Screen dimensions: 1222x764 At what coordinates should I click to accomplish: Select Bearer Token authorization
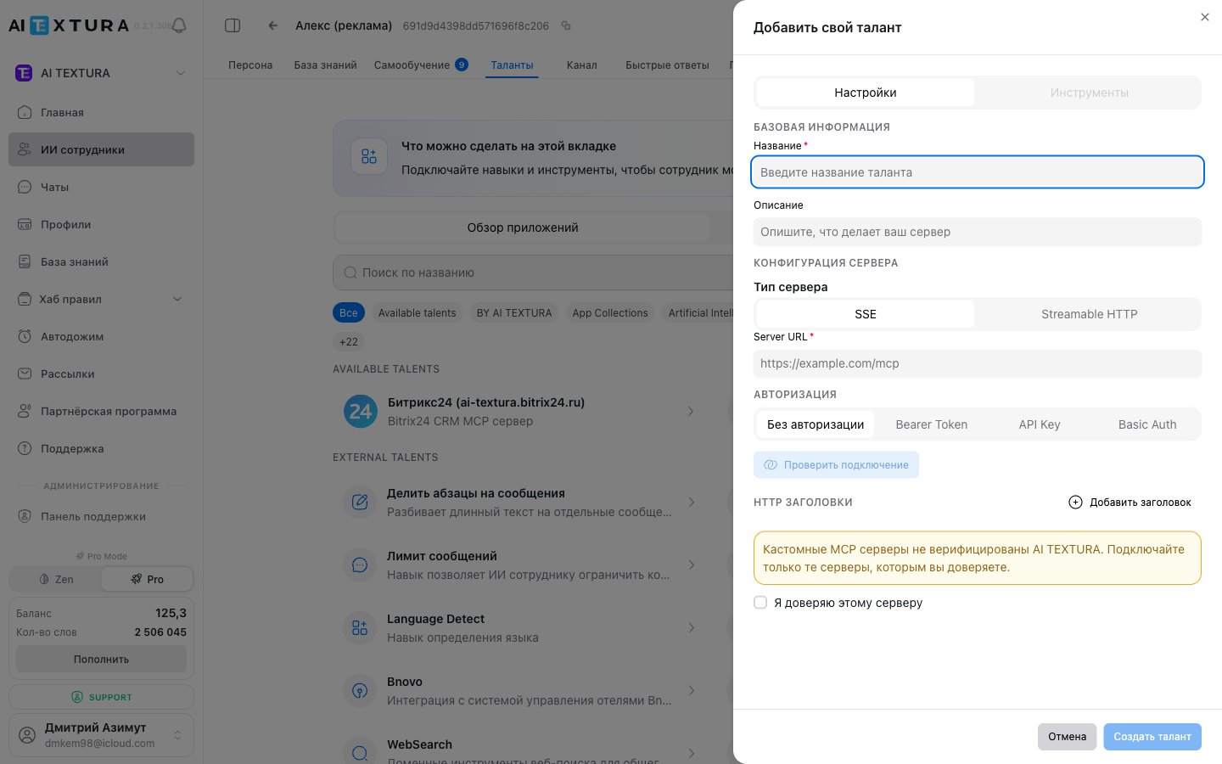click(x=932, y=424)
